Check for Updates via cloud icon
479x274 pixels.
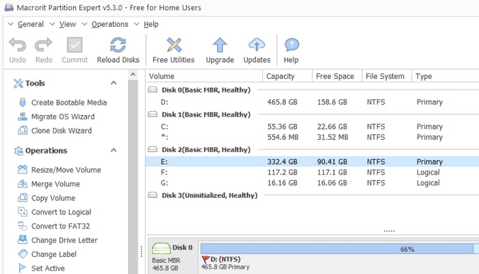click(x=257, y=45)
